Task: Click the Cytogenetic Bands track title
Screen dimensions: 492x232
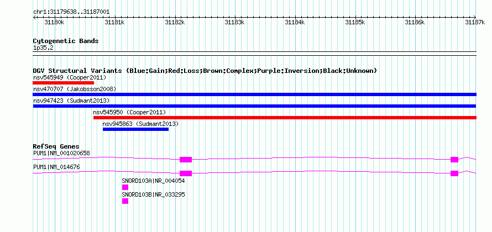Action: (66, 41)
